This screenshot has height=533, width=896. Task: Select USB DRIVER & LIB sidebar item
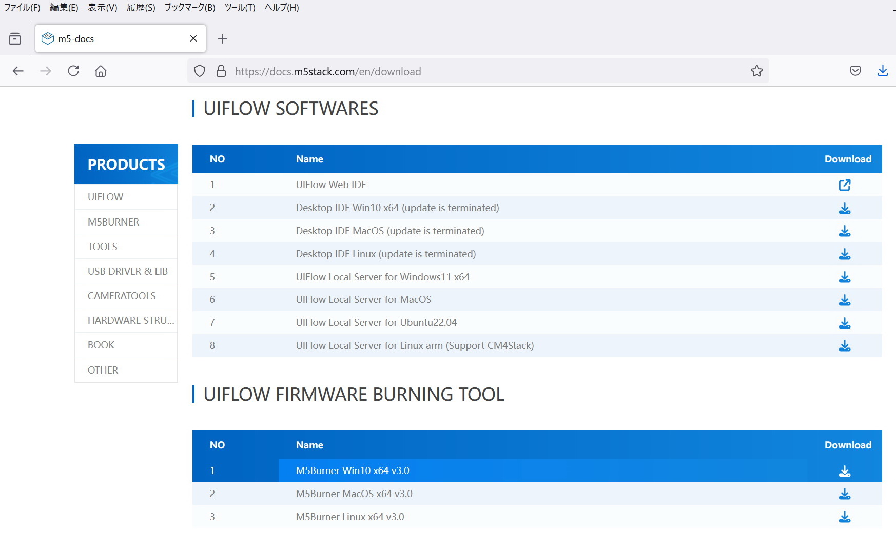[x=126, y=271]
